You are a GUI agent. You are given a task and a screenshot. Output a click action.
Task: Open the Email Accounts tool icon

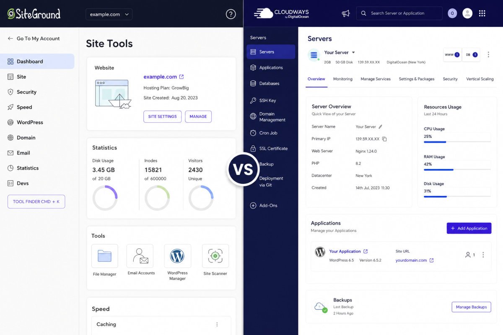(x=140, y=256)
